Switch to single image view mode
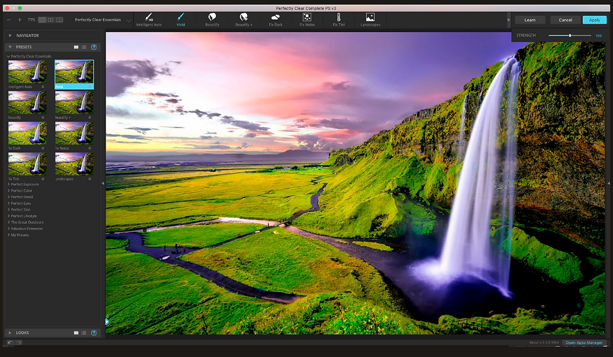Viewport: 613px width, 357px height. tap(42, 20)
